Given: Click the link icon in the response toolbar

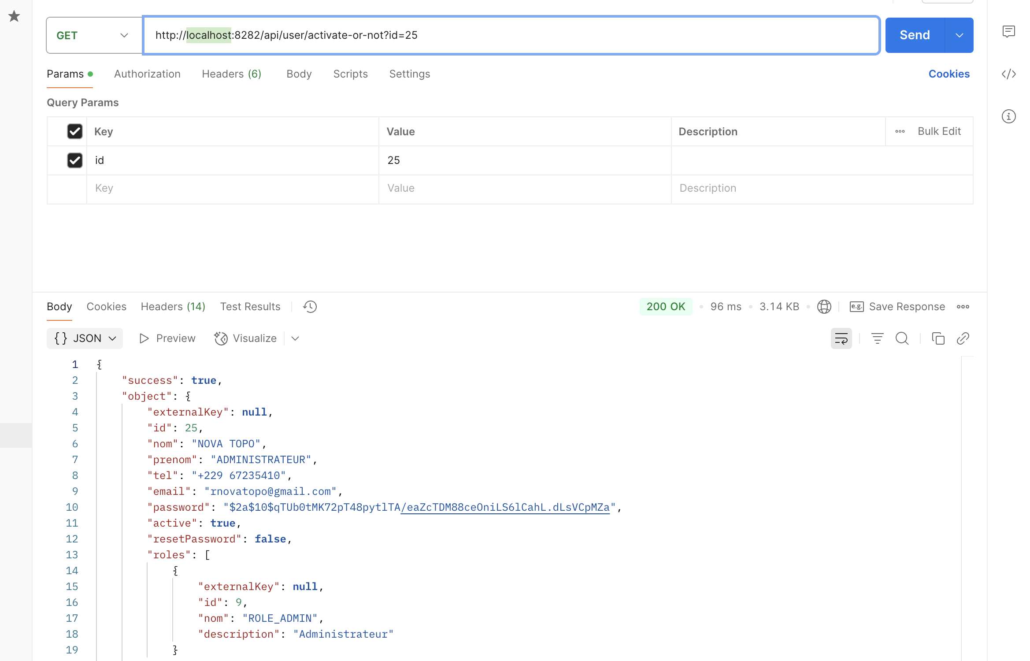Looking at the screenshot, I should point(963,338).
